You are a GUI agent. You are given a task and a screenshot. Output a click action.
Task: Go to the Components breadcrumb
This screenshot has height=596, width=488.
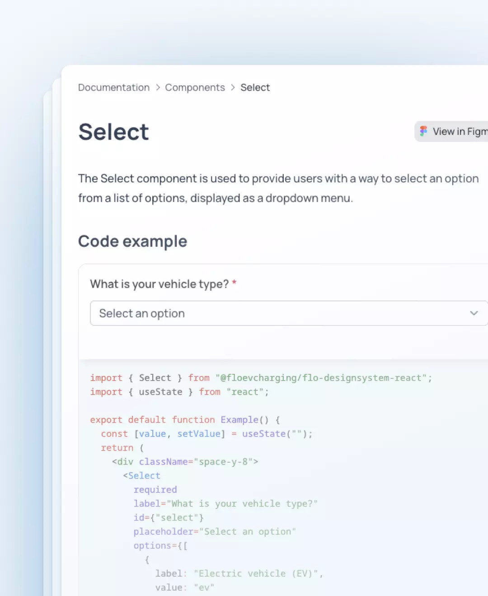coord(195,88)
